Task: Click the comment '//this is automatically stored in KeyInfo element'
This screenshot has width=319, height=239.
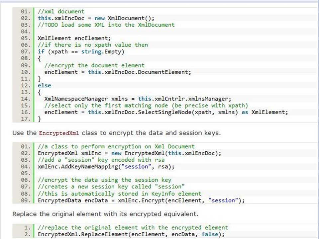Action: pos(119,194)
